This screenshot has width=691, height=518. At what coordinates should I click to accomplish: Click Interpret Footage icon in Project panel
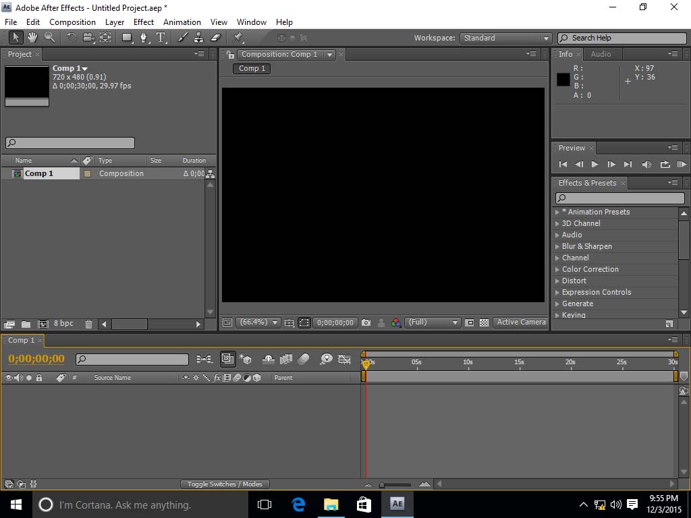pyautogui.click(x=9, y=324)
